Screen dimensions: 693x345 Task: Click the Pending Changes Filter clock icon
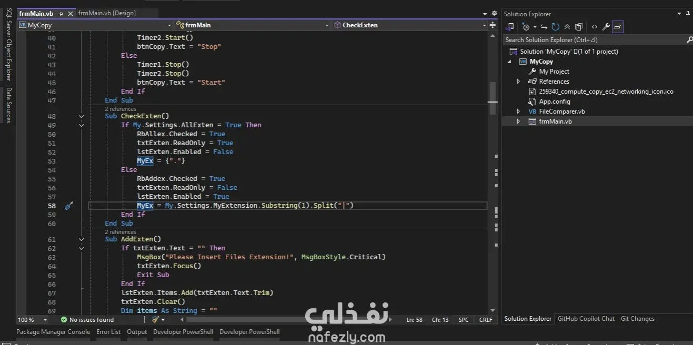526,27
